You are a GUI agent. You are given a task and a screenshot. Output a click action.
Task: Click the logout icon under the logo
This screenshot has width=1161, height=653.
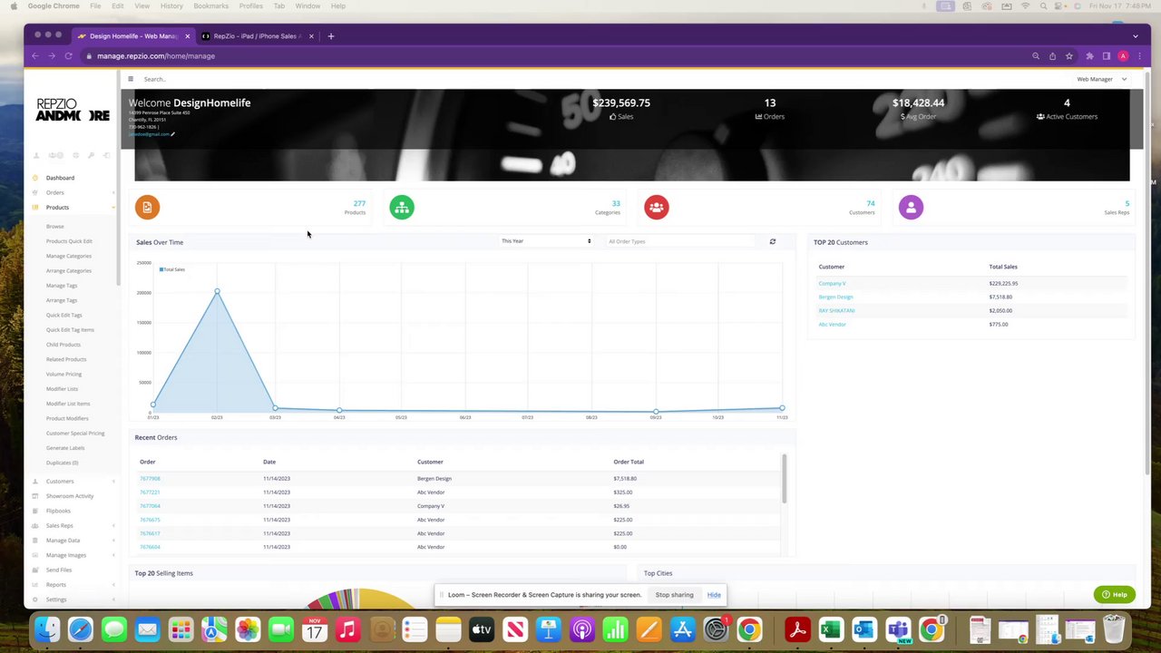106,155
